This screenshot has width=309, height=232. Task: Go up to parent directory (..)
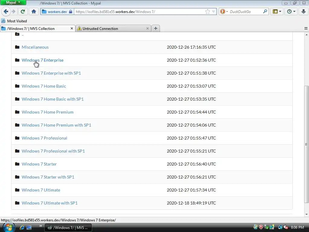23,34
